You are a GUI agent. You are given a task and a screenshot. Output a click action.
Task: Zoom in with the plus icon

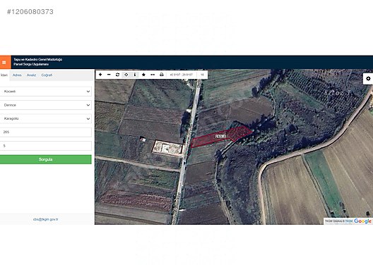click(100, 75)
